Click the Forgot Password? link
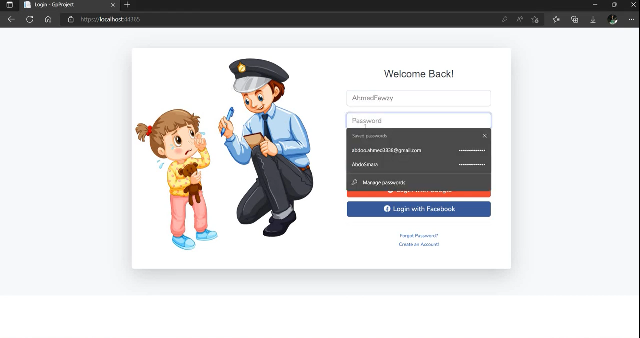The image size is (640, 338). coord(419,236)
